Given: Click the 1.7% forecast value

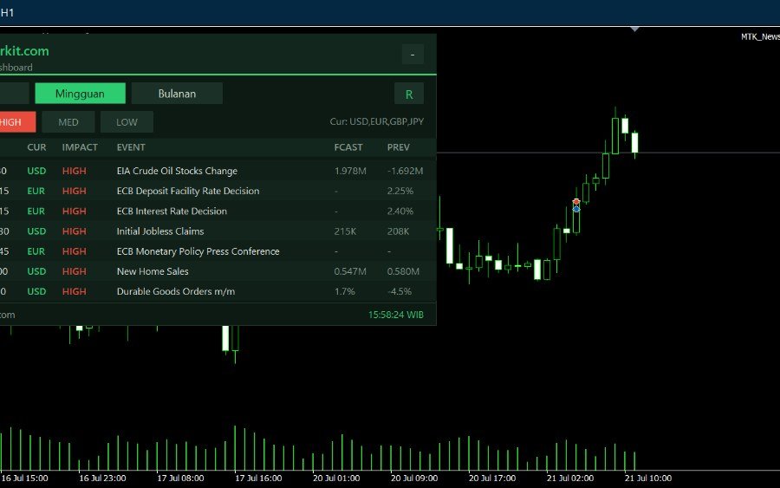Looking at the screenshot, I should tap(344, 291).
